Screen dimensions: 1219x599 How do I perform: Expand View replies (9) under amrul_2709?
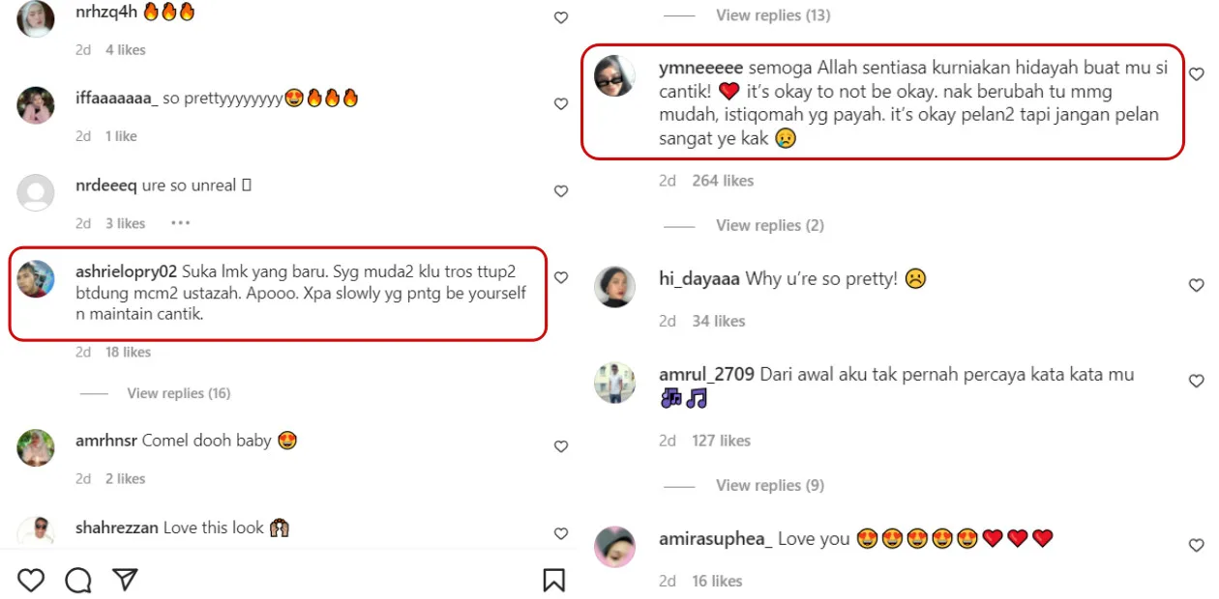[x=769, y=485]
